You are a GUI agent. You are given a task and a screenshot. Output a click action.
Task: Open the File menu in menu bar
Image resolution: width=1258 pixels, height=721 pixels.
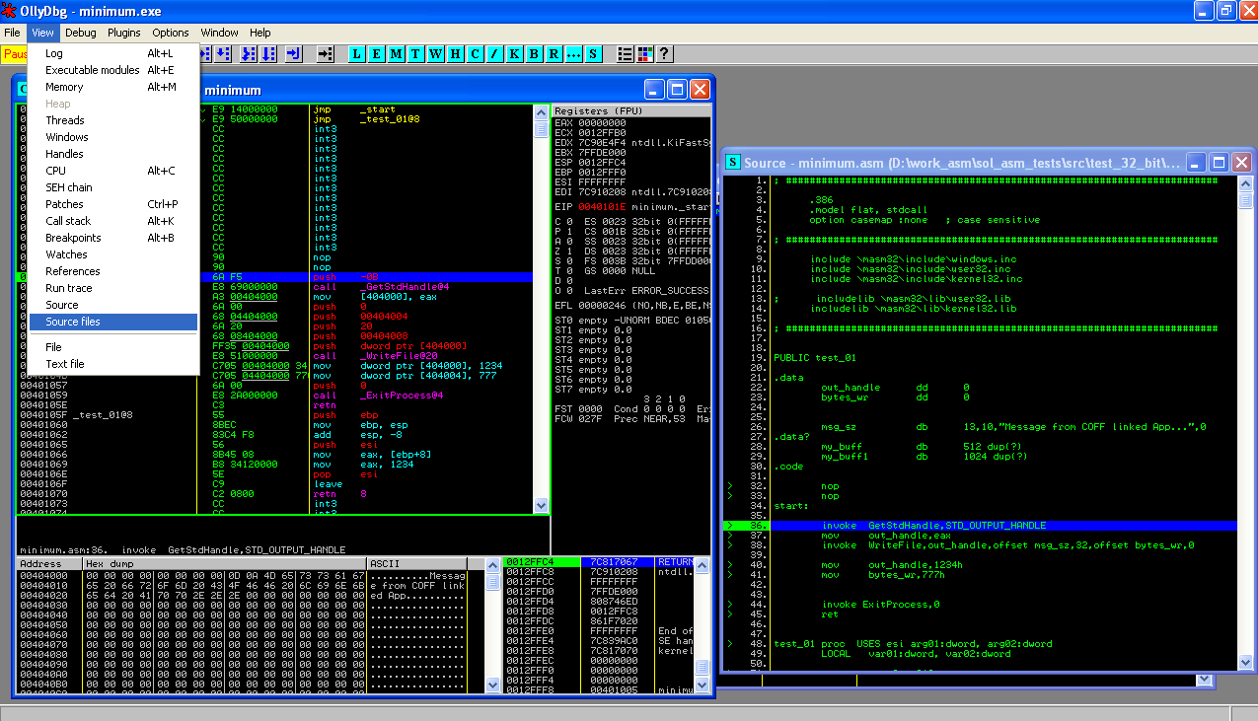(x=12, y=33)
